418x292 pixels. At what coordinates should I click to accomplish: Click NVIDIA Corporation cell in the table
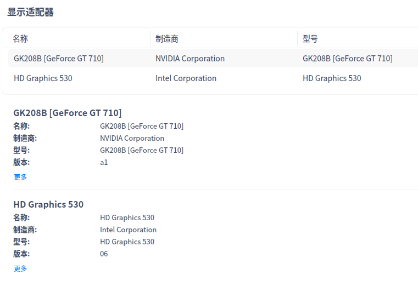190,59
